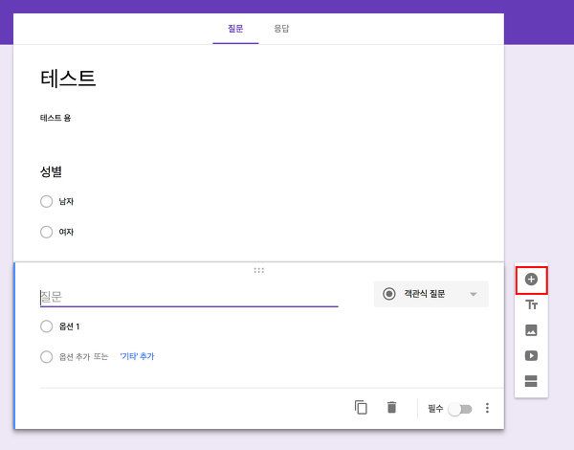
Task: Add a section using the bottom sidebar icon
Action: 531,381
